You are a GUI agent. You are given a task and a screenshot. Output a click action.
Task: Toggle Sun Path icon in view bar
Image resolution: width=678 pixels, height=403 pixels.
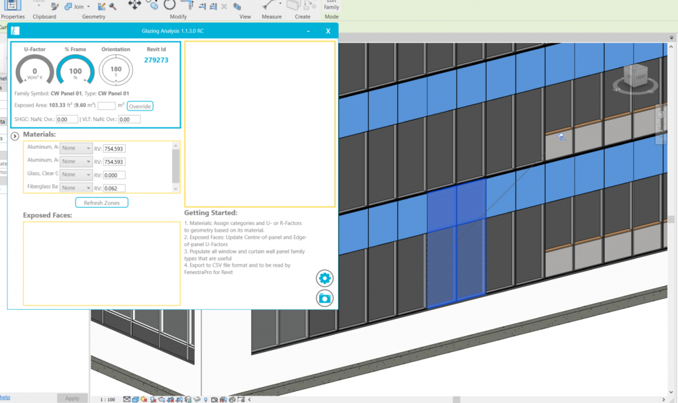tap(144, 400)
